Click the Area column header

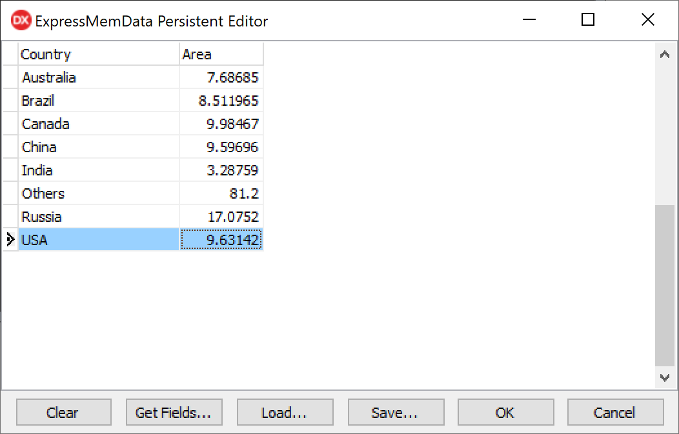click(221, 54)
